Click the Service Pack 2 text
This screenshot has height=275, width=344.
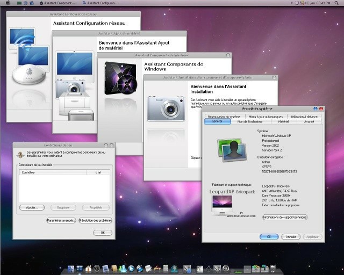[x=272, y=150]
